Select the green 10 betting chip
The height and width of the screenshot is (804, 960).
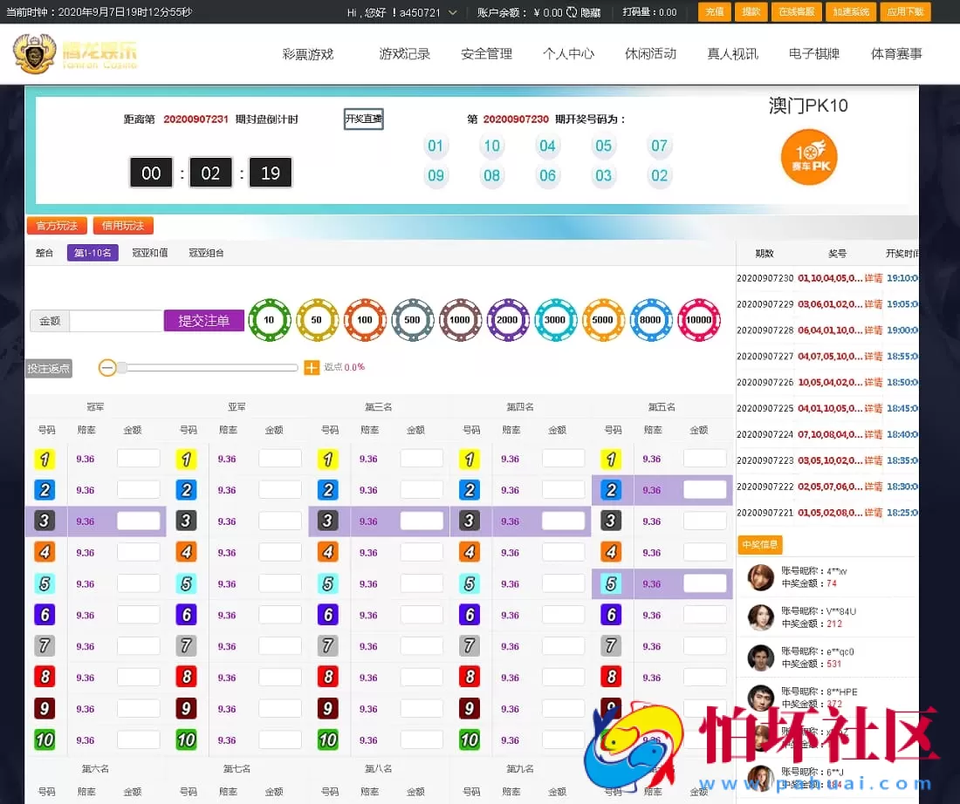pos(269,320)
